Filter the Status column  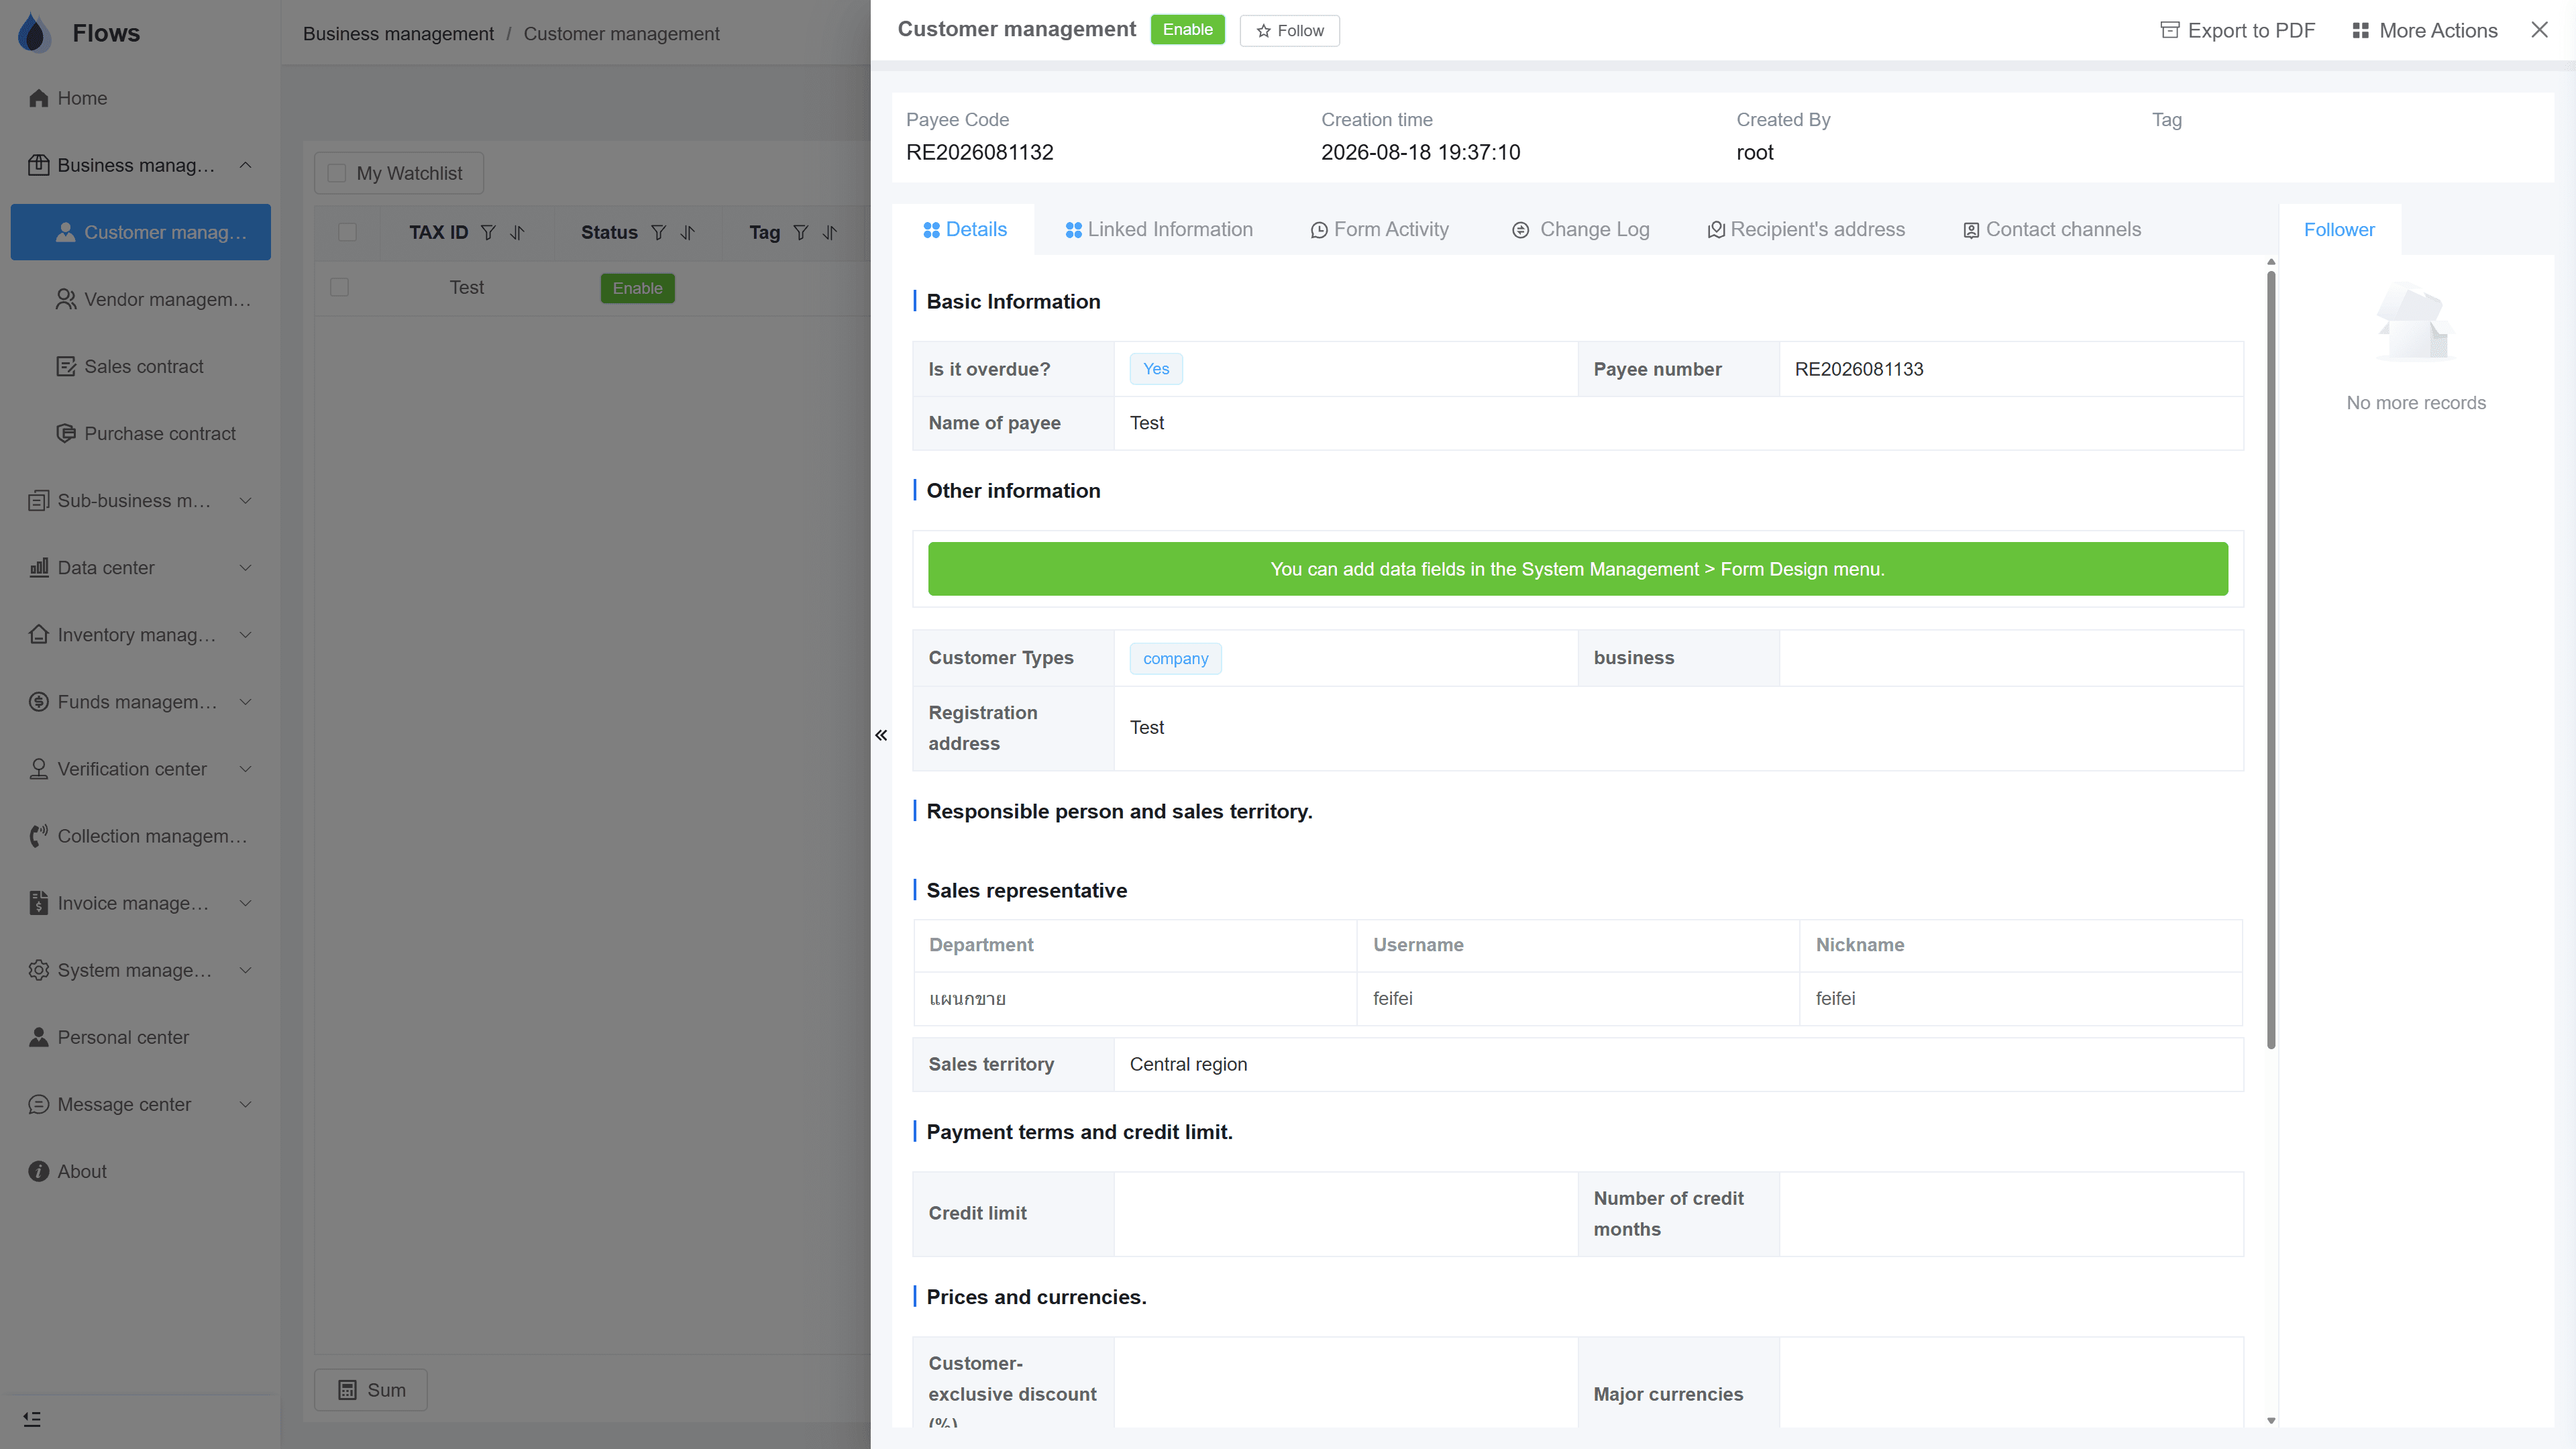(x=658, y=232)
